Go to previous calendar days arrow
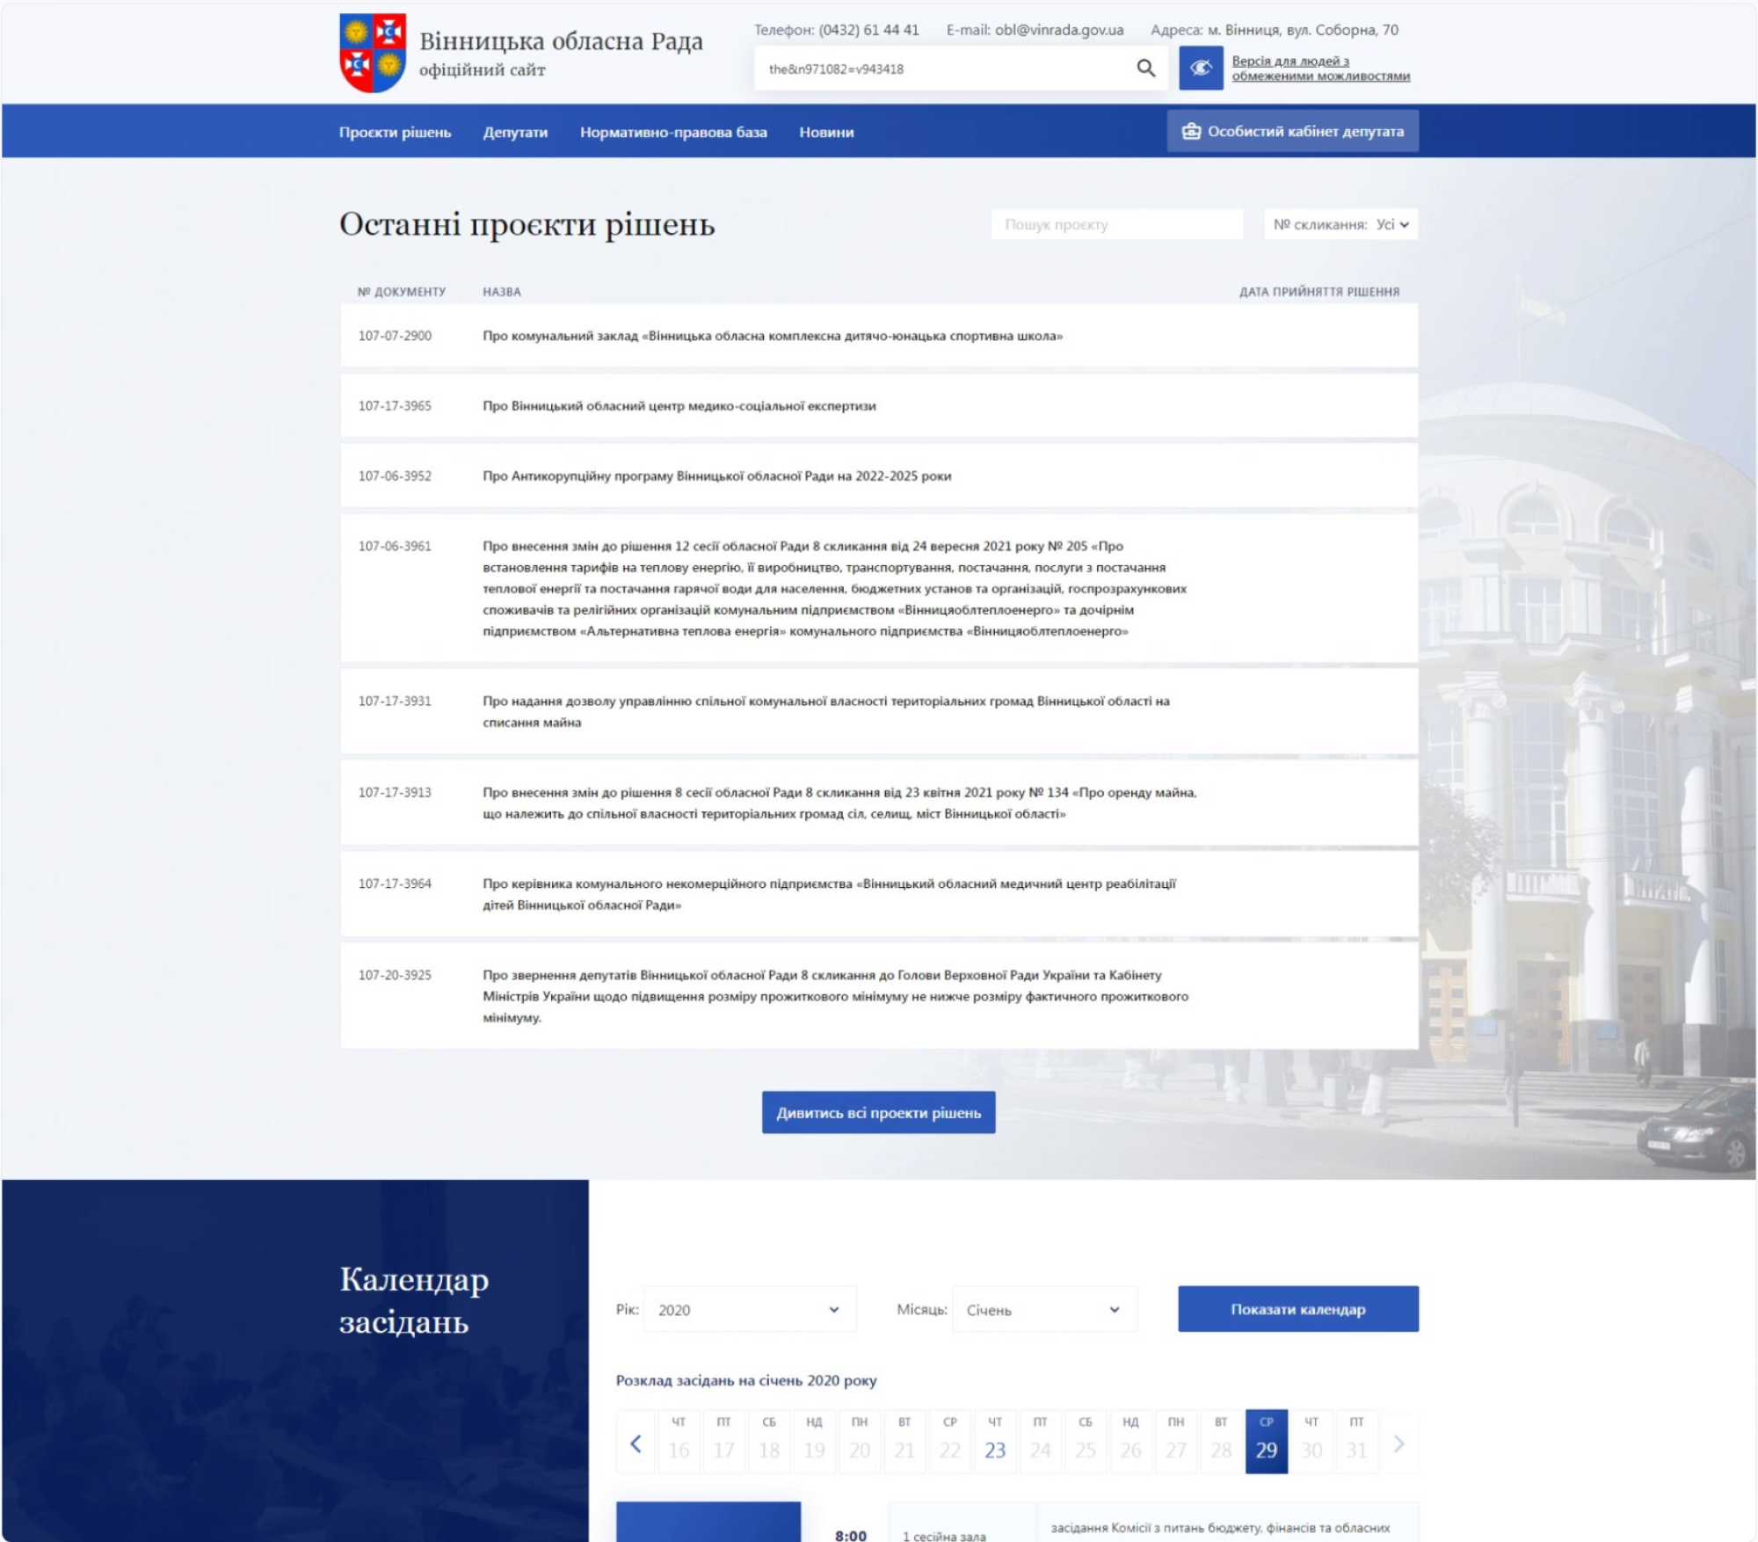The height and width of the screenshot is (1542, 1758). (636, 1444)
